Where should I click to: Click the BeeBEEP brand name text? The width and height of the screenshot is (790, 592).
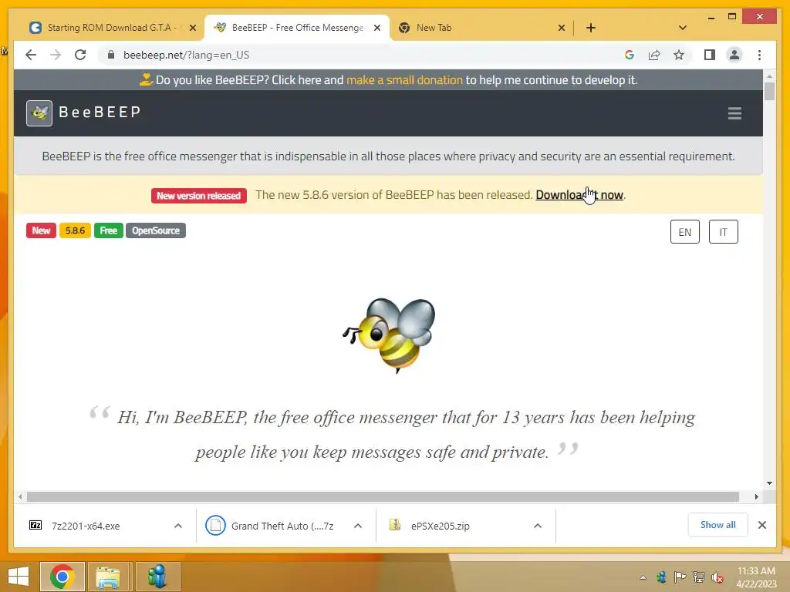[100, 112]
